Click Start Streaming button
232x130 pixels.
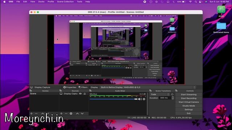(x=188, y=95)
